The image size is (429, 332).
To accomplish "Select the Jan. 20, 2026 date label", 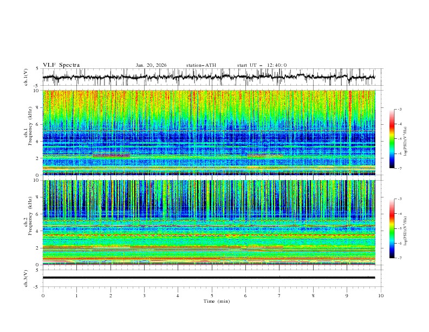I will (x=151, y=65).
